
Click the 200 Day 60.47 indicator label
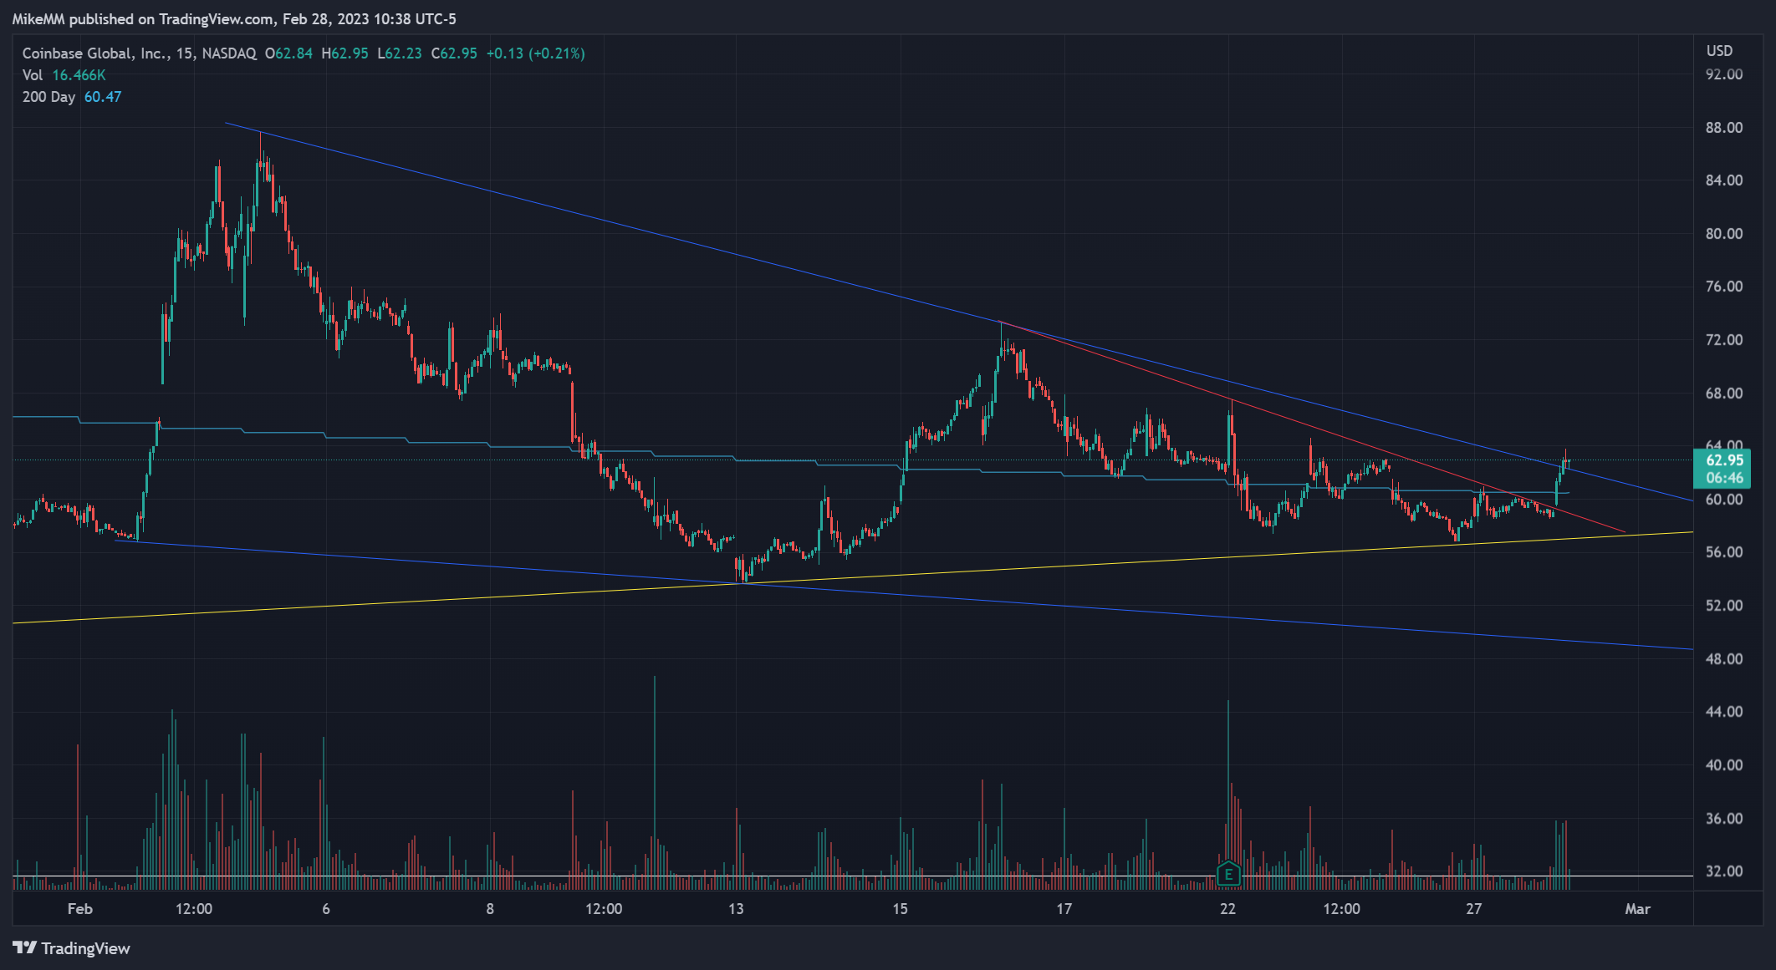click(x=72, y=97)
